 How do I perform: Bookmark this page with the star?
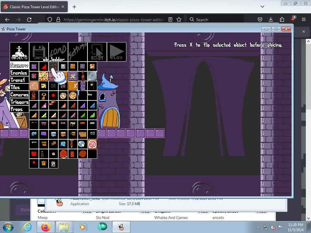(179, 20)
